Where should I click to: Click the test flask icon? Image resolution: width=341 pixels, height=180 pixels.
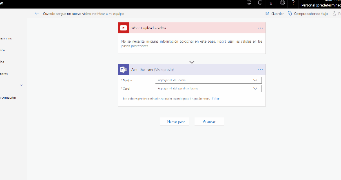(x=334, y=14)
